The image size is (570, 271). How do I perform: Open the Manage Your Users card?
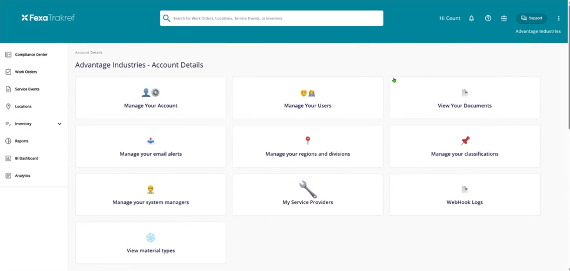point(308,98)
